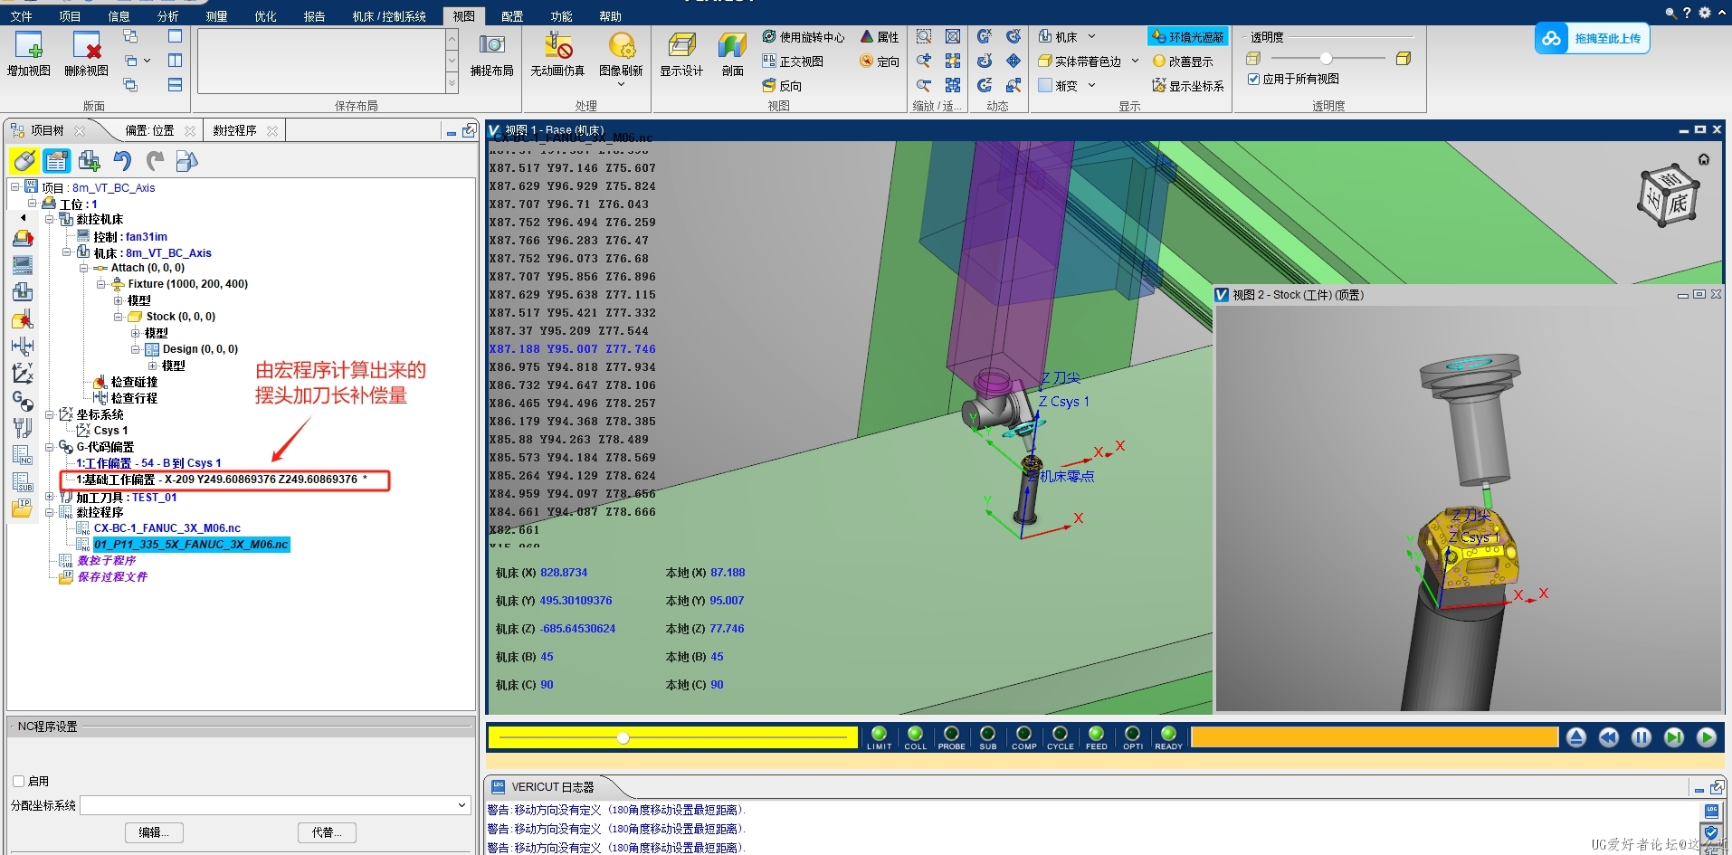1732x855 pixels.
Task: Click the redo arrow in project tree toolbar
Action: pyautogui.click(x=155, y=161)
